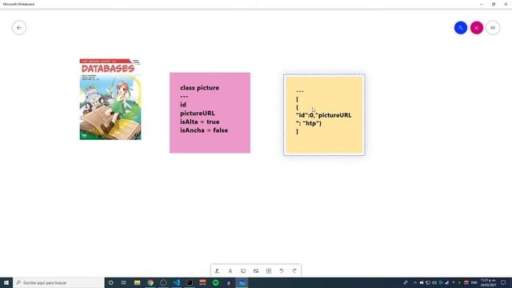
Task: Open the blue user account avatar
Action: 461,28
